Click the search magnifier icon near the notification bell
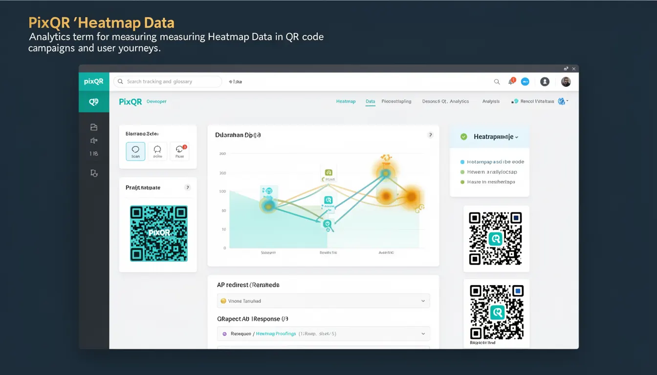The width and height of the screenshot is (657, 375). pos(497,82)
